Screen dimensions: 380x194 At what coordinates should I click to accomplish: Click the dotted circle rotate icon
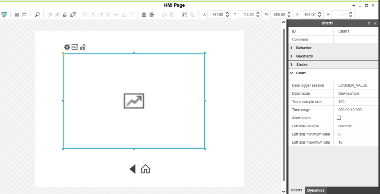131,15
